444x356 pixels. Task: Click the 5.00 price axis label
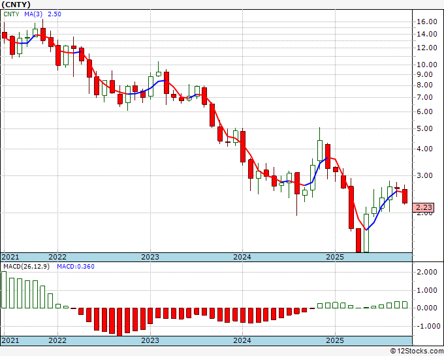(x=425, y=128)
